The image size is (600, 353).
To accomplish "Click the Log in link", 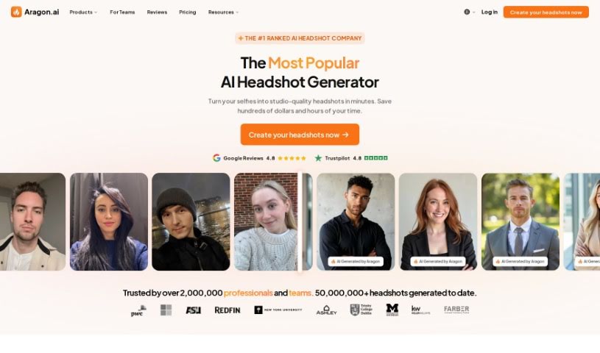I will click(490, 12).
